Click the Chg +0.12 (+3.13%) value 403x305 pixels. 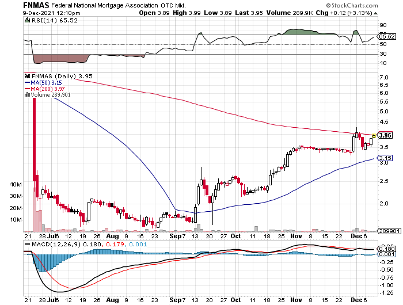(x=344, y=13)
